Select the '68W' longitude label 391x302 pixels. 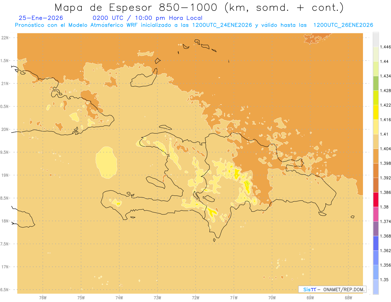[348, 297]
